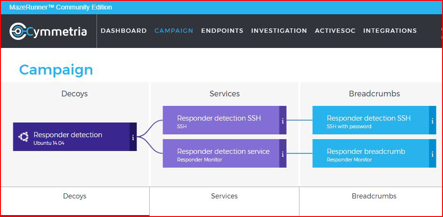Click the Ubuntu icon on decoy card
This screenshot has width=443, height=217.
tap(23, 137)
